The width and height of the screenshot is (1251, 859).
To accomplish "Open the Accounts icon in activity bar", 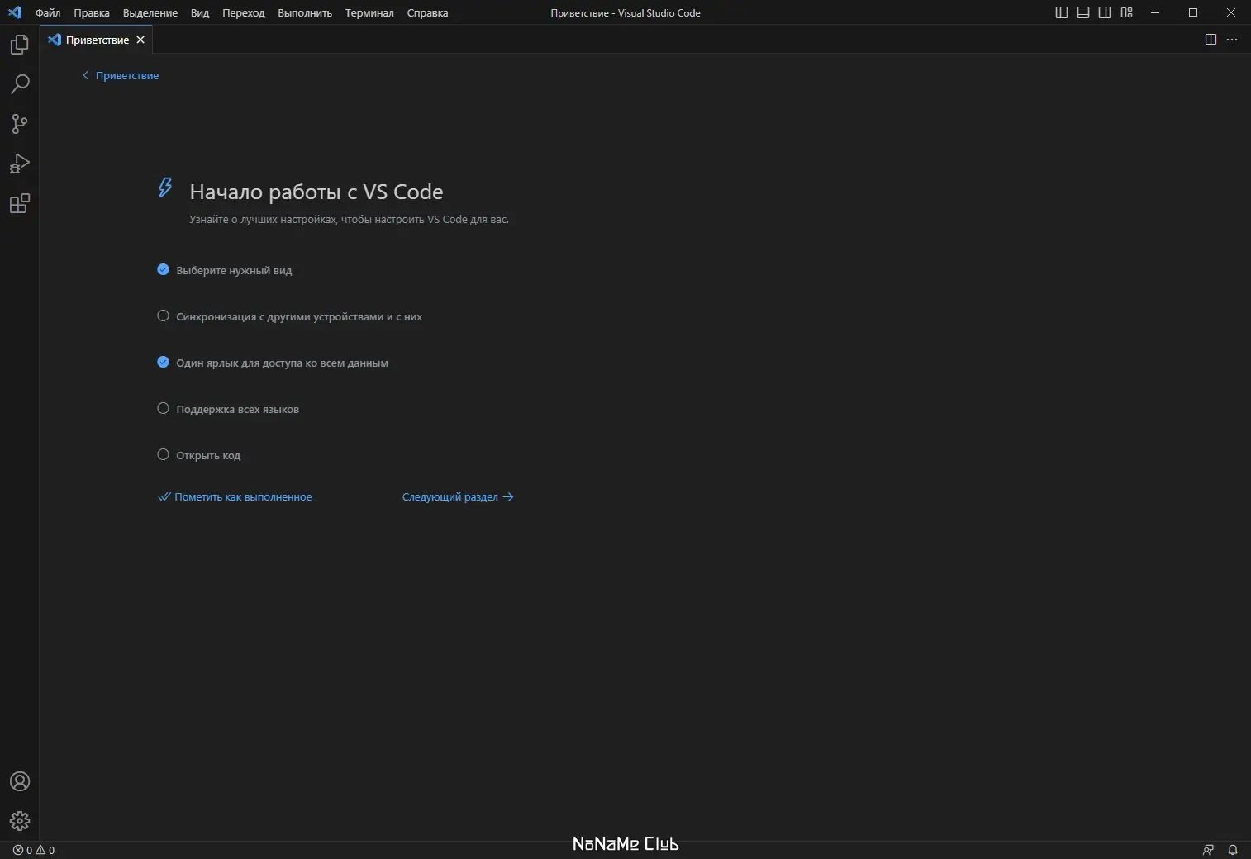I will point(19,781).
